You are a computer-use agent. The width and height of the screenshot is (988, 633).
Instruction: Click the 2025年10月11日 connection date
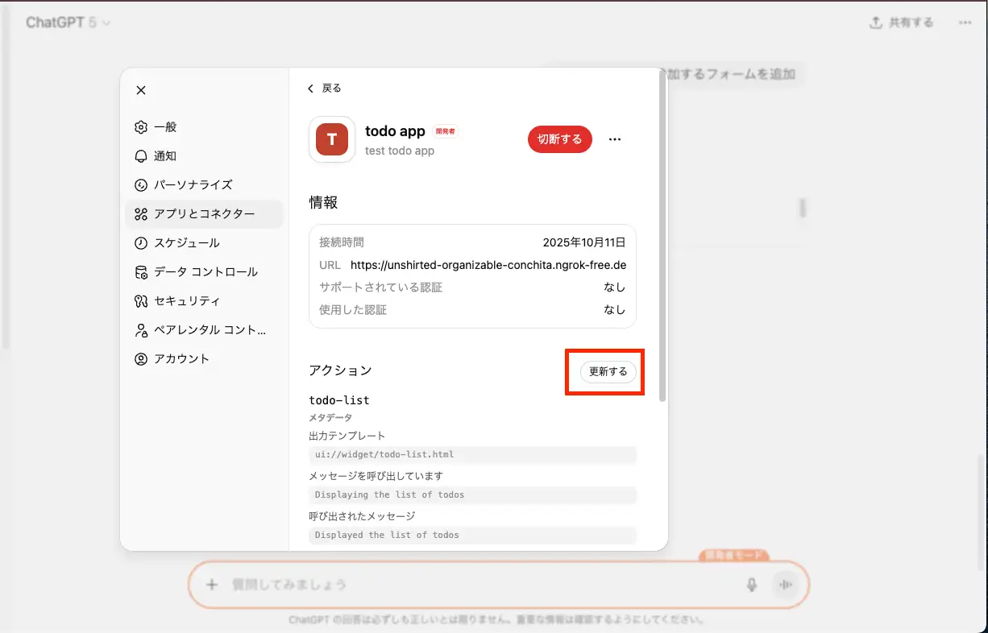[584, 242]
